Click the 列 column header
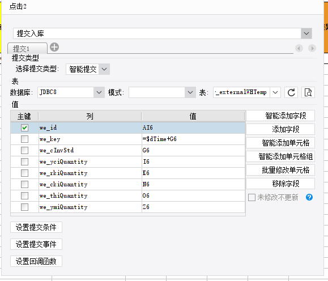Image resolution: width=328 pixels, height=281 pixels. point(90,116)
